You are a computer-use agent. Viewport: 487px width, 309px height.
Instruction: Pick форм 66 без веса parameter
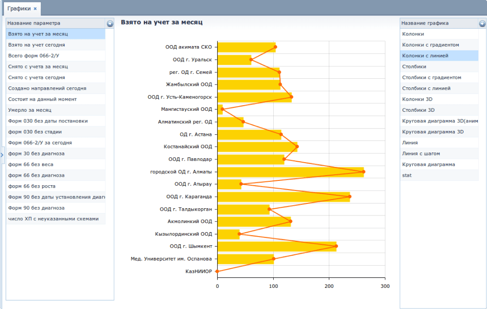tap(56, 165)
